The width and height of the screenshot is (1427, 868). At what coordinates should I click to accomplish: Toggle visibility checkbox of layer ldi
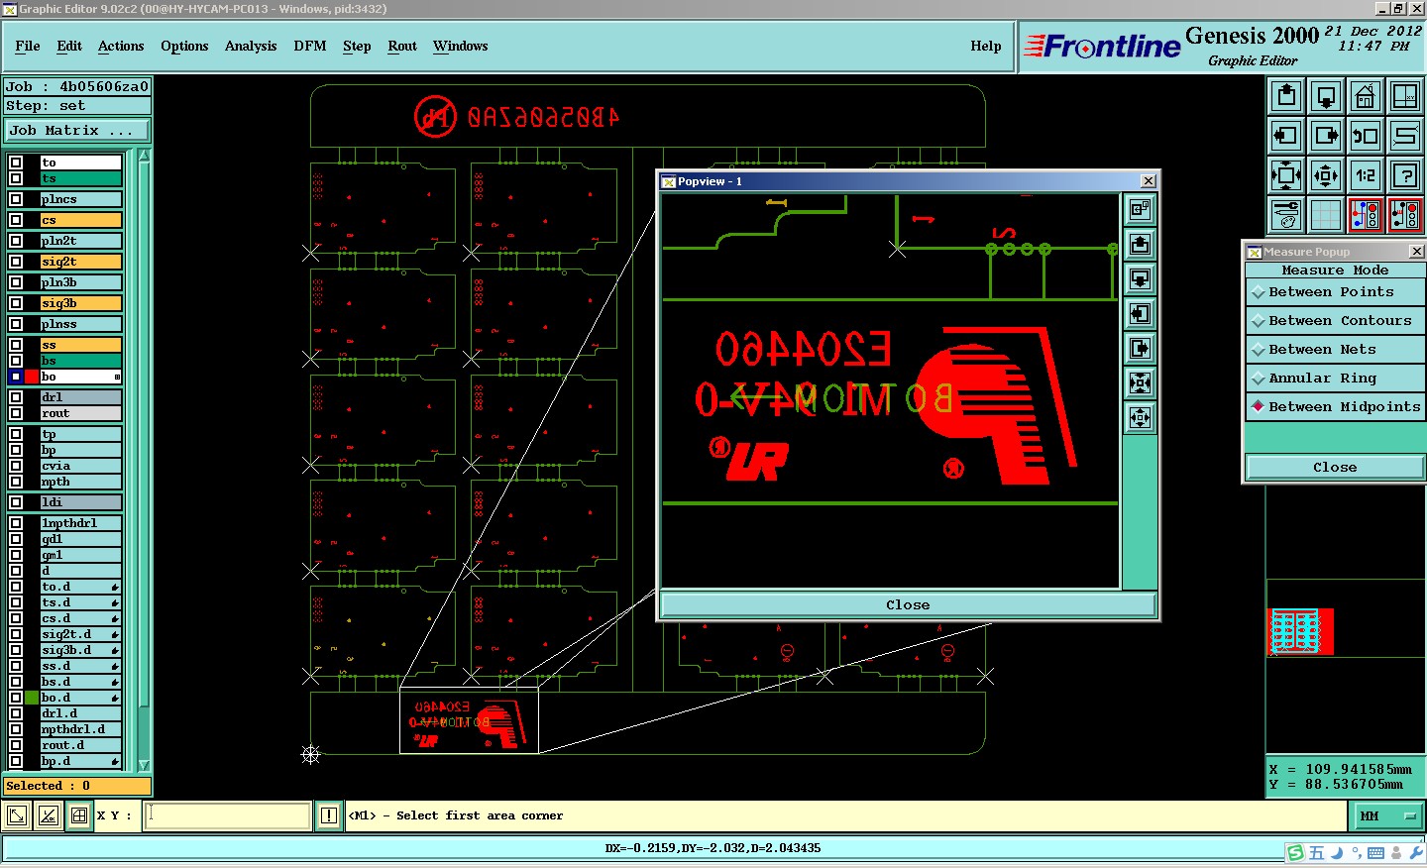tap(16, 502)
